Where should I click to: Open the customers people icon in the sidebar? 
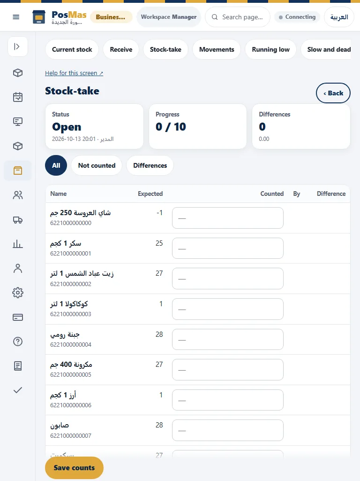click(18, 195)
